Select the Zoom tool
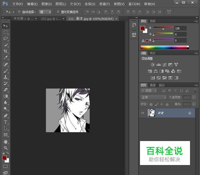Viewport: 200px width, 175px height. pos(6,148)
